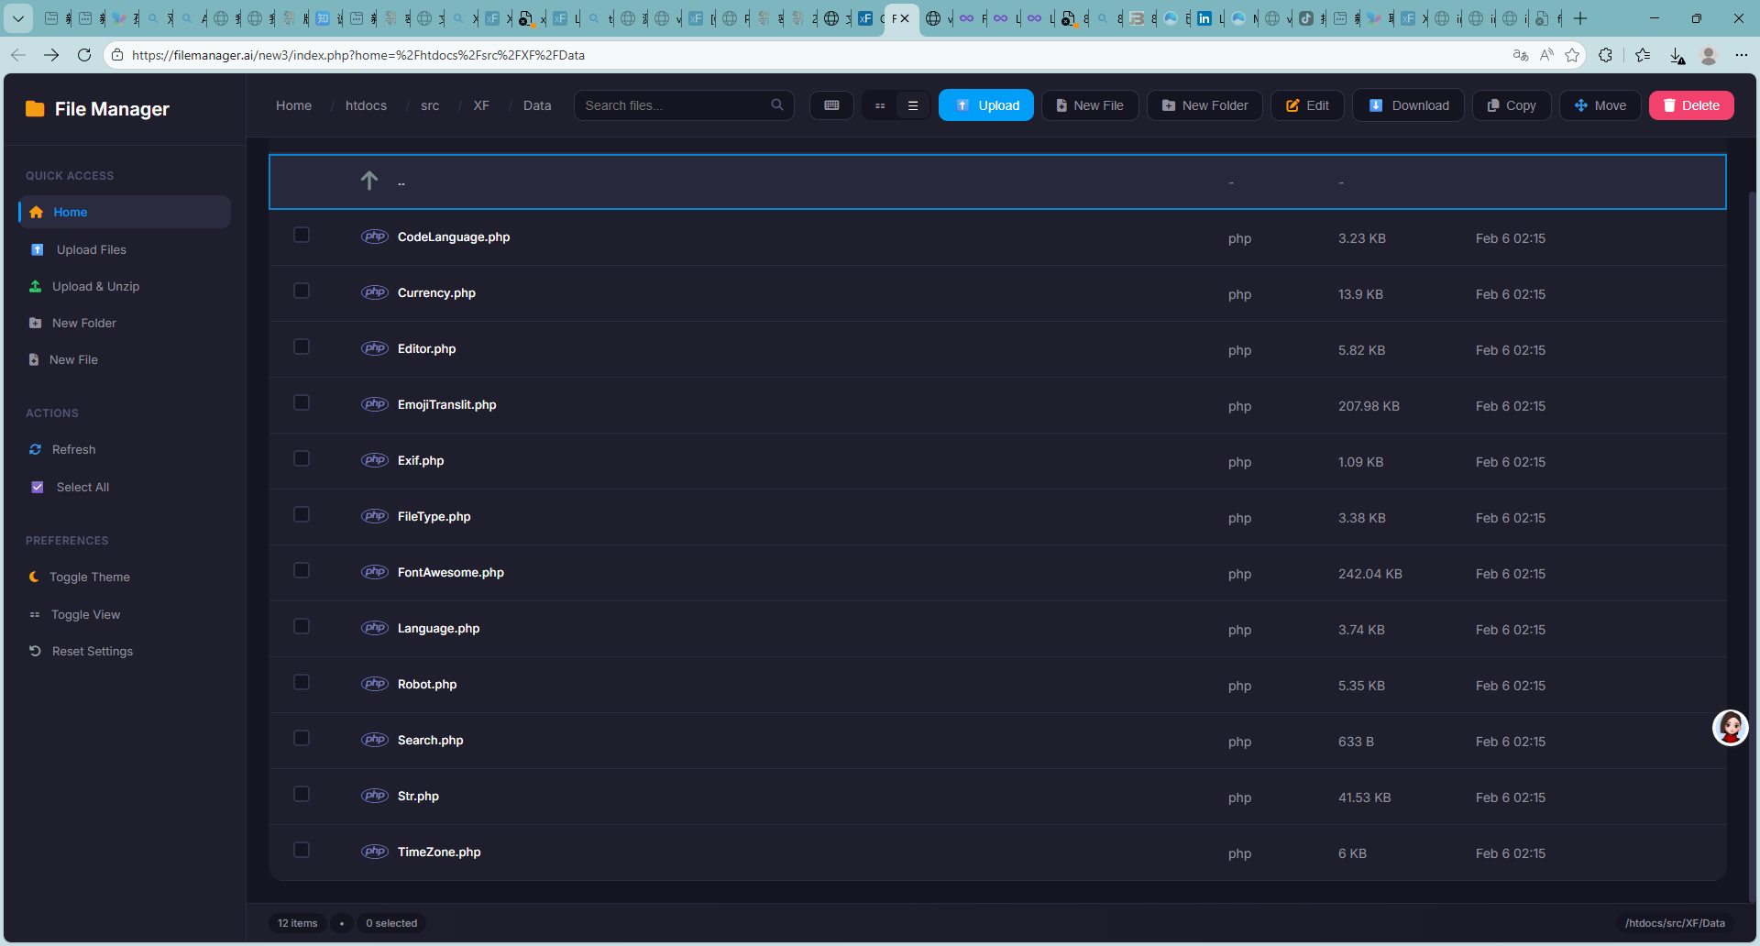
Task: Focus the Search files input field
Action: [x=674, y=105]
